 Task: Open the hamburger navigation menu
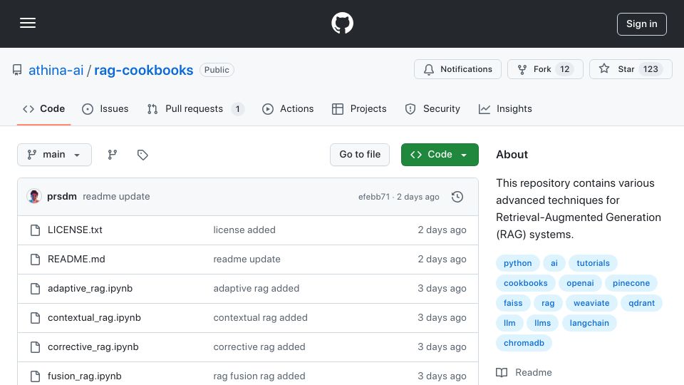tap(28, 23)
